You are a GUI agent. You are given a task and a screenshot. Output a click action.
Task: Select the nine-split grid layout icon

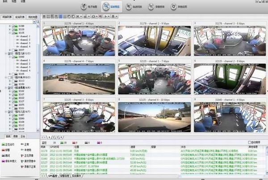pos(60,16)
